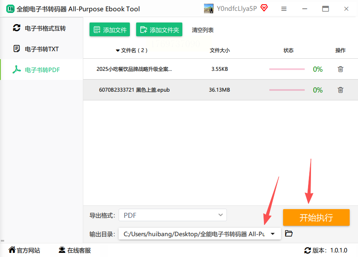Open 电子书格式互转 tab
This screenshot has width=358, height=257.
point(42,28)
